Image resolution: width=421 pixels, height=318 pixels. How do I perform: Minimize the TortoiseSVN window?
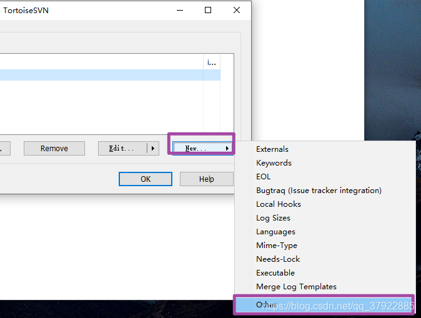pos(180,10)
